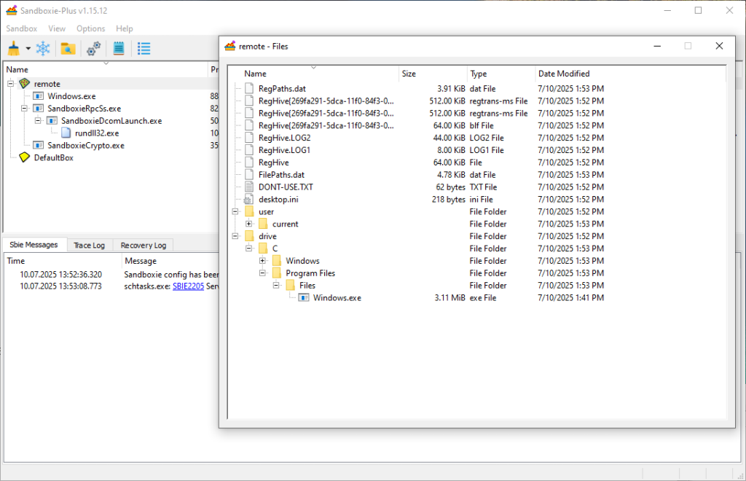Click the current folder icon

coord(263,224)
